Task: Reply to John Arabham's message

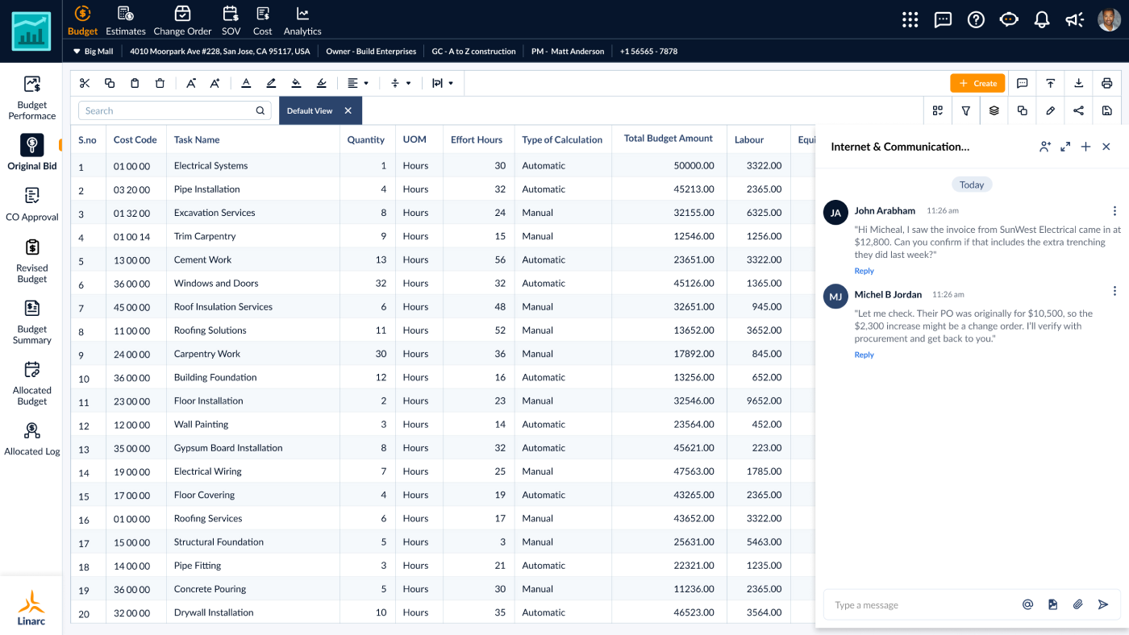Action: (864, 271)
